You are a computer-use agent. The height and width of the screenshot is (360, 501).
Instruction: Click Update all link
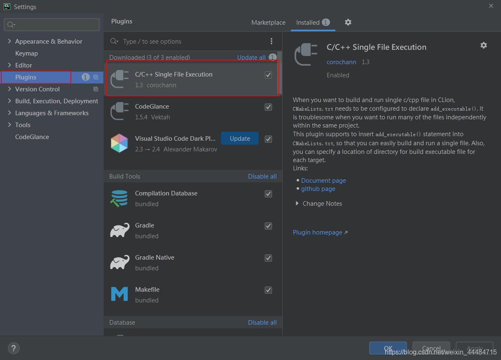pos(251,58)
